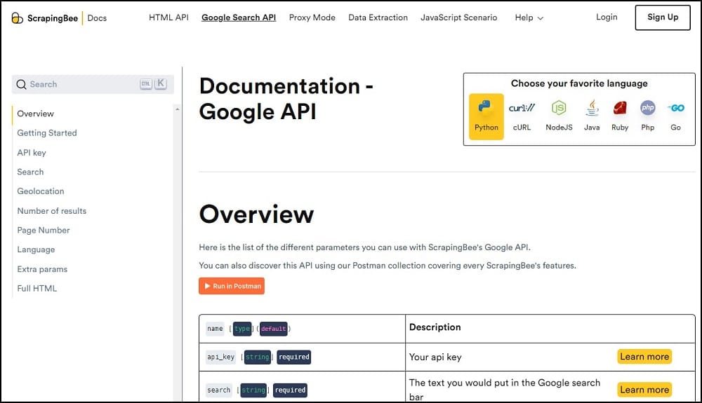
Task: Click the required badge in api_key row
Action: click(293, 357)
